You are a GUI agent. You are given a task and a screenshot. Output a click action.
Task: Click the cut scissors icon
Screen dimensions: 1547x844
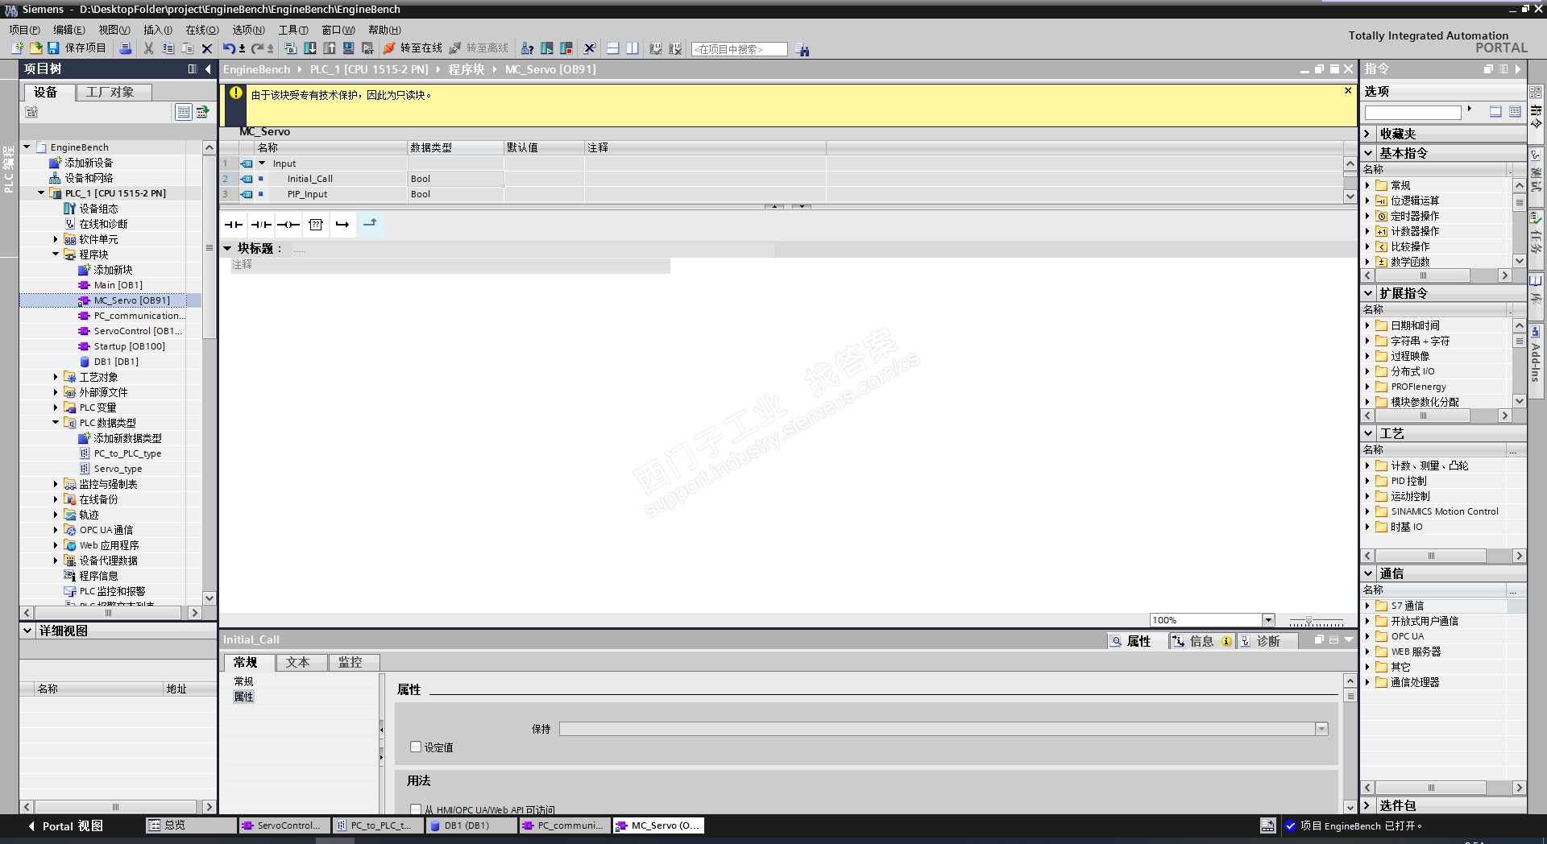148,48
